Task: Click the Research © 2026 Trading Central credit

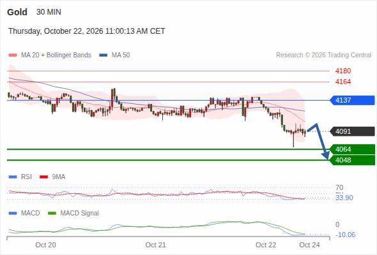Action: (x=324, y=55)
